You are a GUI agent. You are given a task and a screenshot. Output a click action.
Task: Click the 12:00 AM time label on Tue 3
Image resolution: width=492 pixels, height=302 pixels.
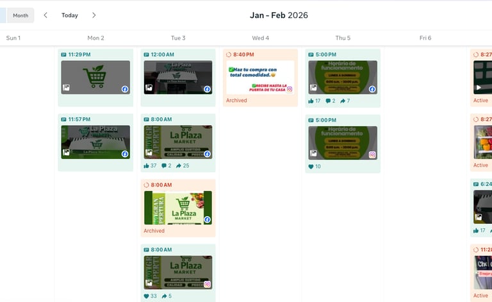pos(162,55)
